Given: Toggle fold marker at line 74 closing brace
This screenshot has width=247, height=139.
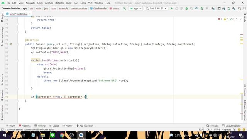Looking at the screenshot, I should tap(18, 24).
